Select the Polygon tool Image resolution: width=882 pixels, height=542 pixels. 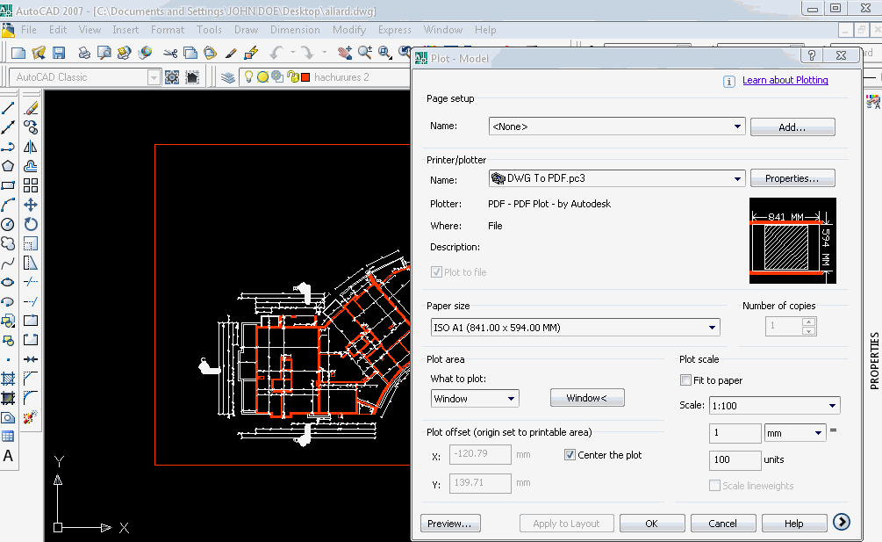[x=8, y=166]
